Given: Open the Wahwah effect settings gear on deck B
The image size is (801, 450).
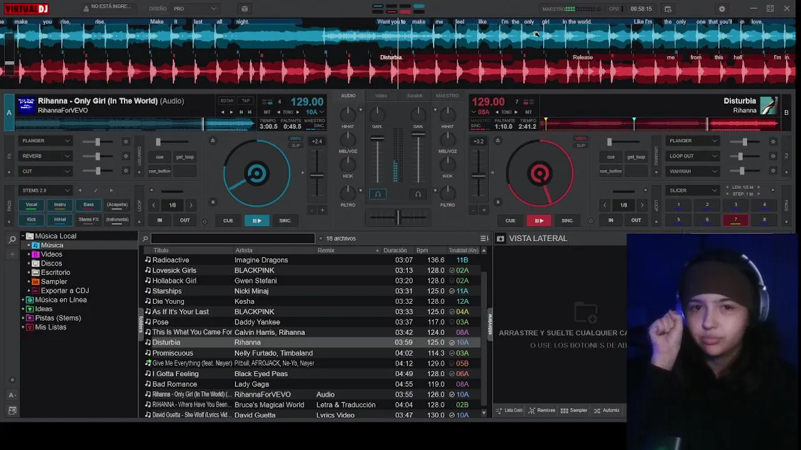Looking at the screenshot, I should 773,171.
